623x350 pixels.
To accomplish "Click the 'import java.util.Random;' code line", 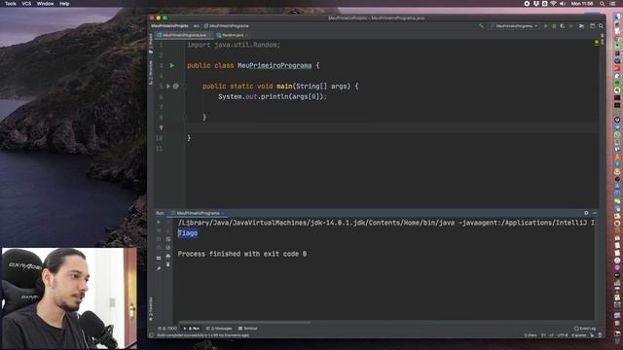I will [x=234, y=45].
